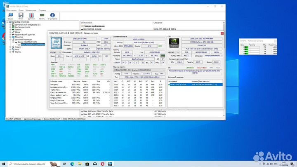Click taskbar clock showing date

(283, 164)
